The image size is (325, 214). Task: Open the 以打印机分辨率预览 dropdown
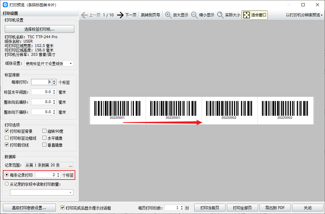coord(304,15)
